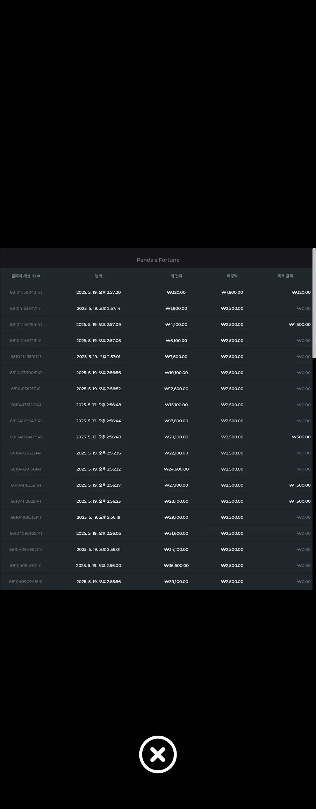Click the 획득 금액 column header
The image size is (316, 809).
click(285, 276)
